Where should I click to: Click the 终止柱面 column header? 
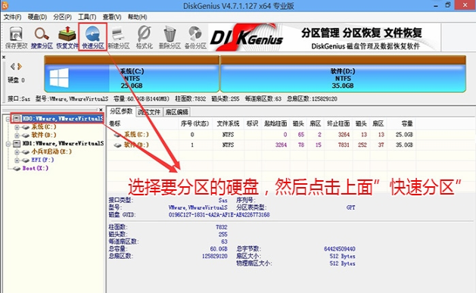pos(338,123)
